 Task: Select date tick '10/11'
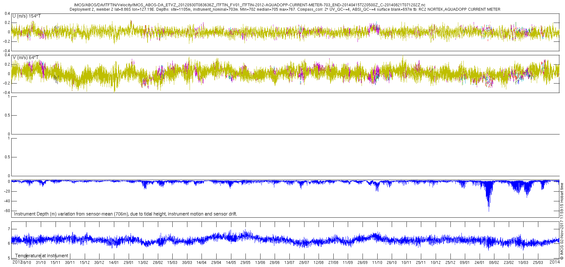coord(406,263)
